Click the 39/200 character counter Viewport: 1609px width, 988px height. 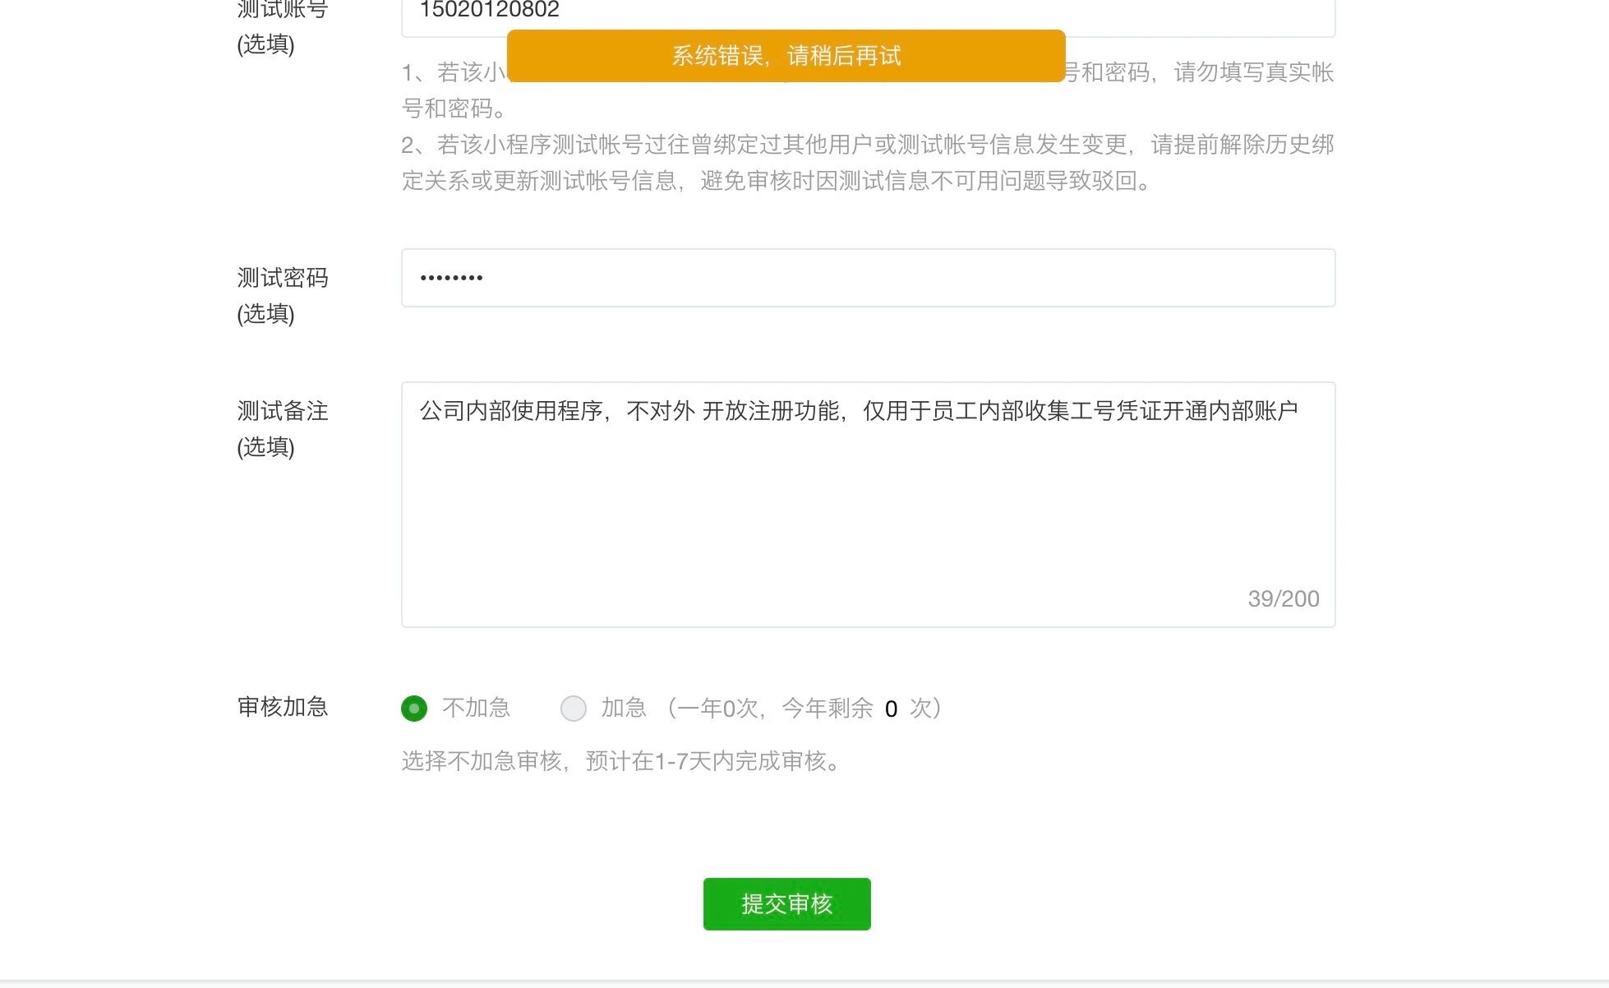coord(1283,598)
